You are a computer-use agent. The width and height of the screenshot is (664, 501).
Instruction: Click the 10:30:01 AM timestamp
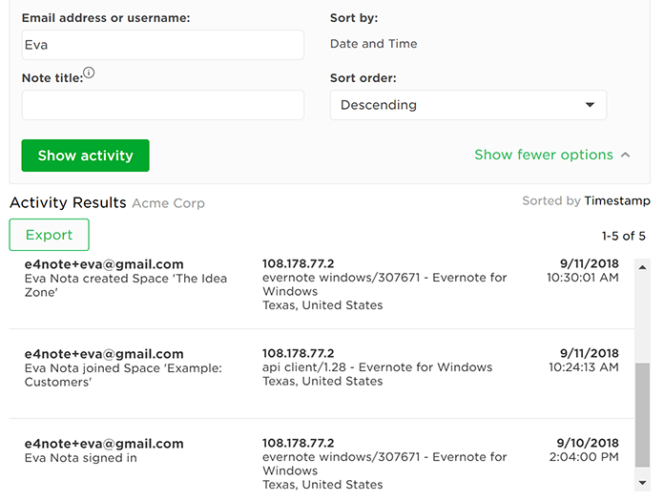[x=582, y=278]
